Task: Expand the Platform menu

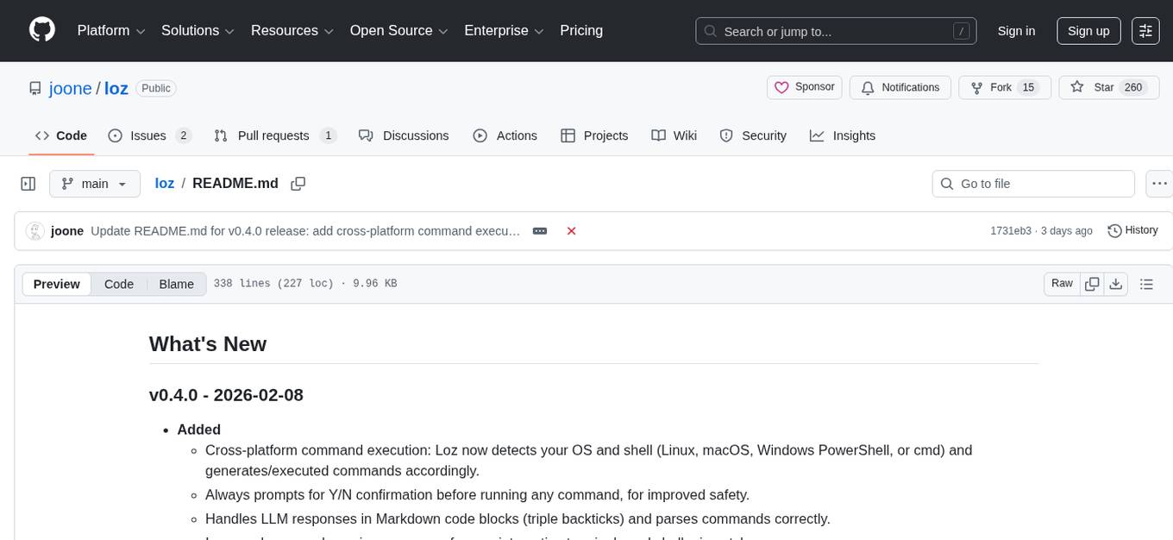Action: (x=111, y=31)
